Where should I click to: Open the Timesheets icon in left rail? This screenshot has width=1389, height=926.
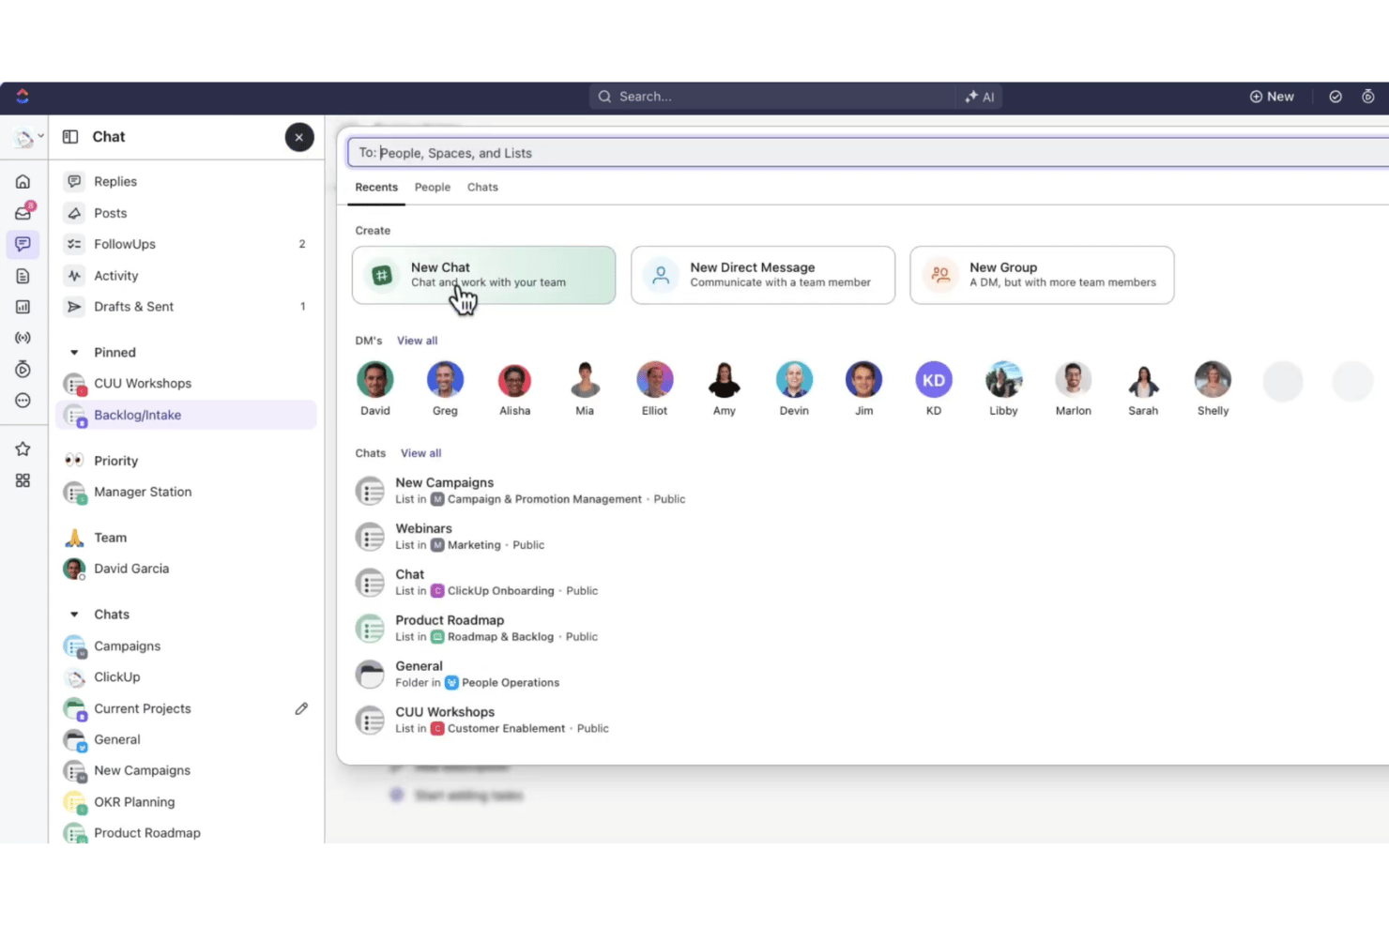click(23, 370)
